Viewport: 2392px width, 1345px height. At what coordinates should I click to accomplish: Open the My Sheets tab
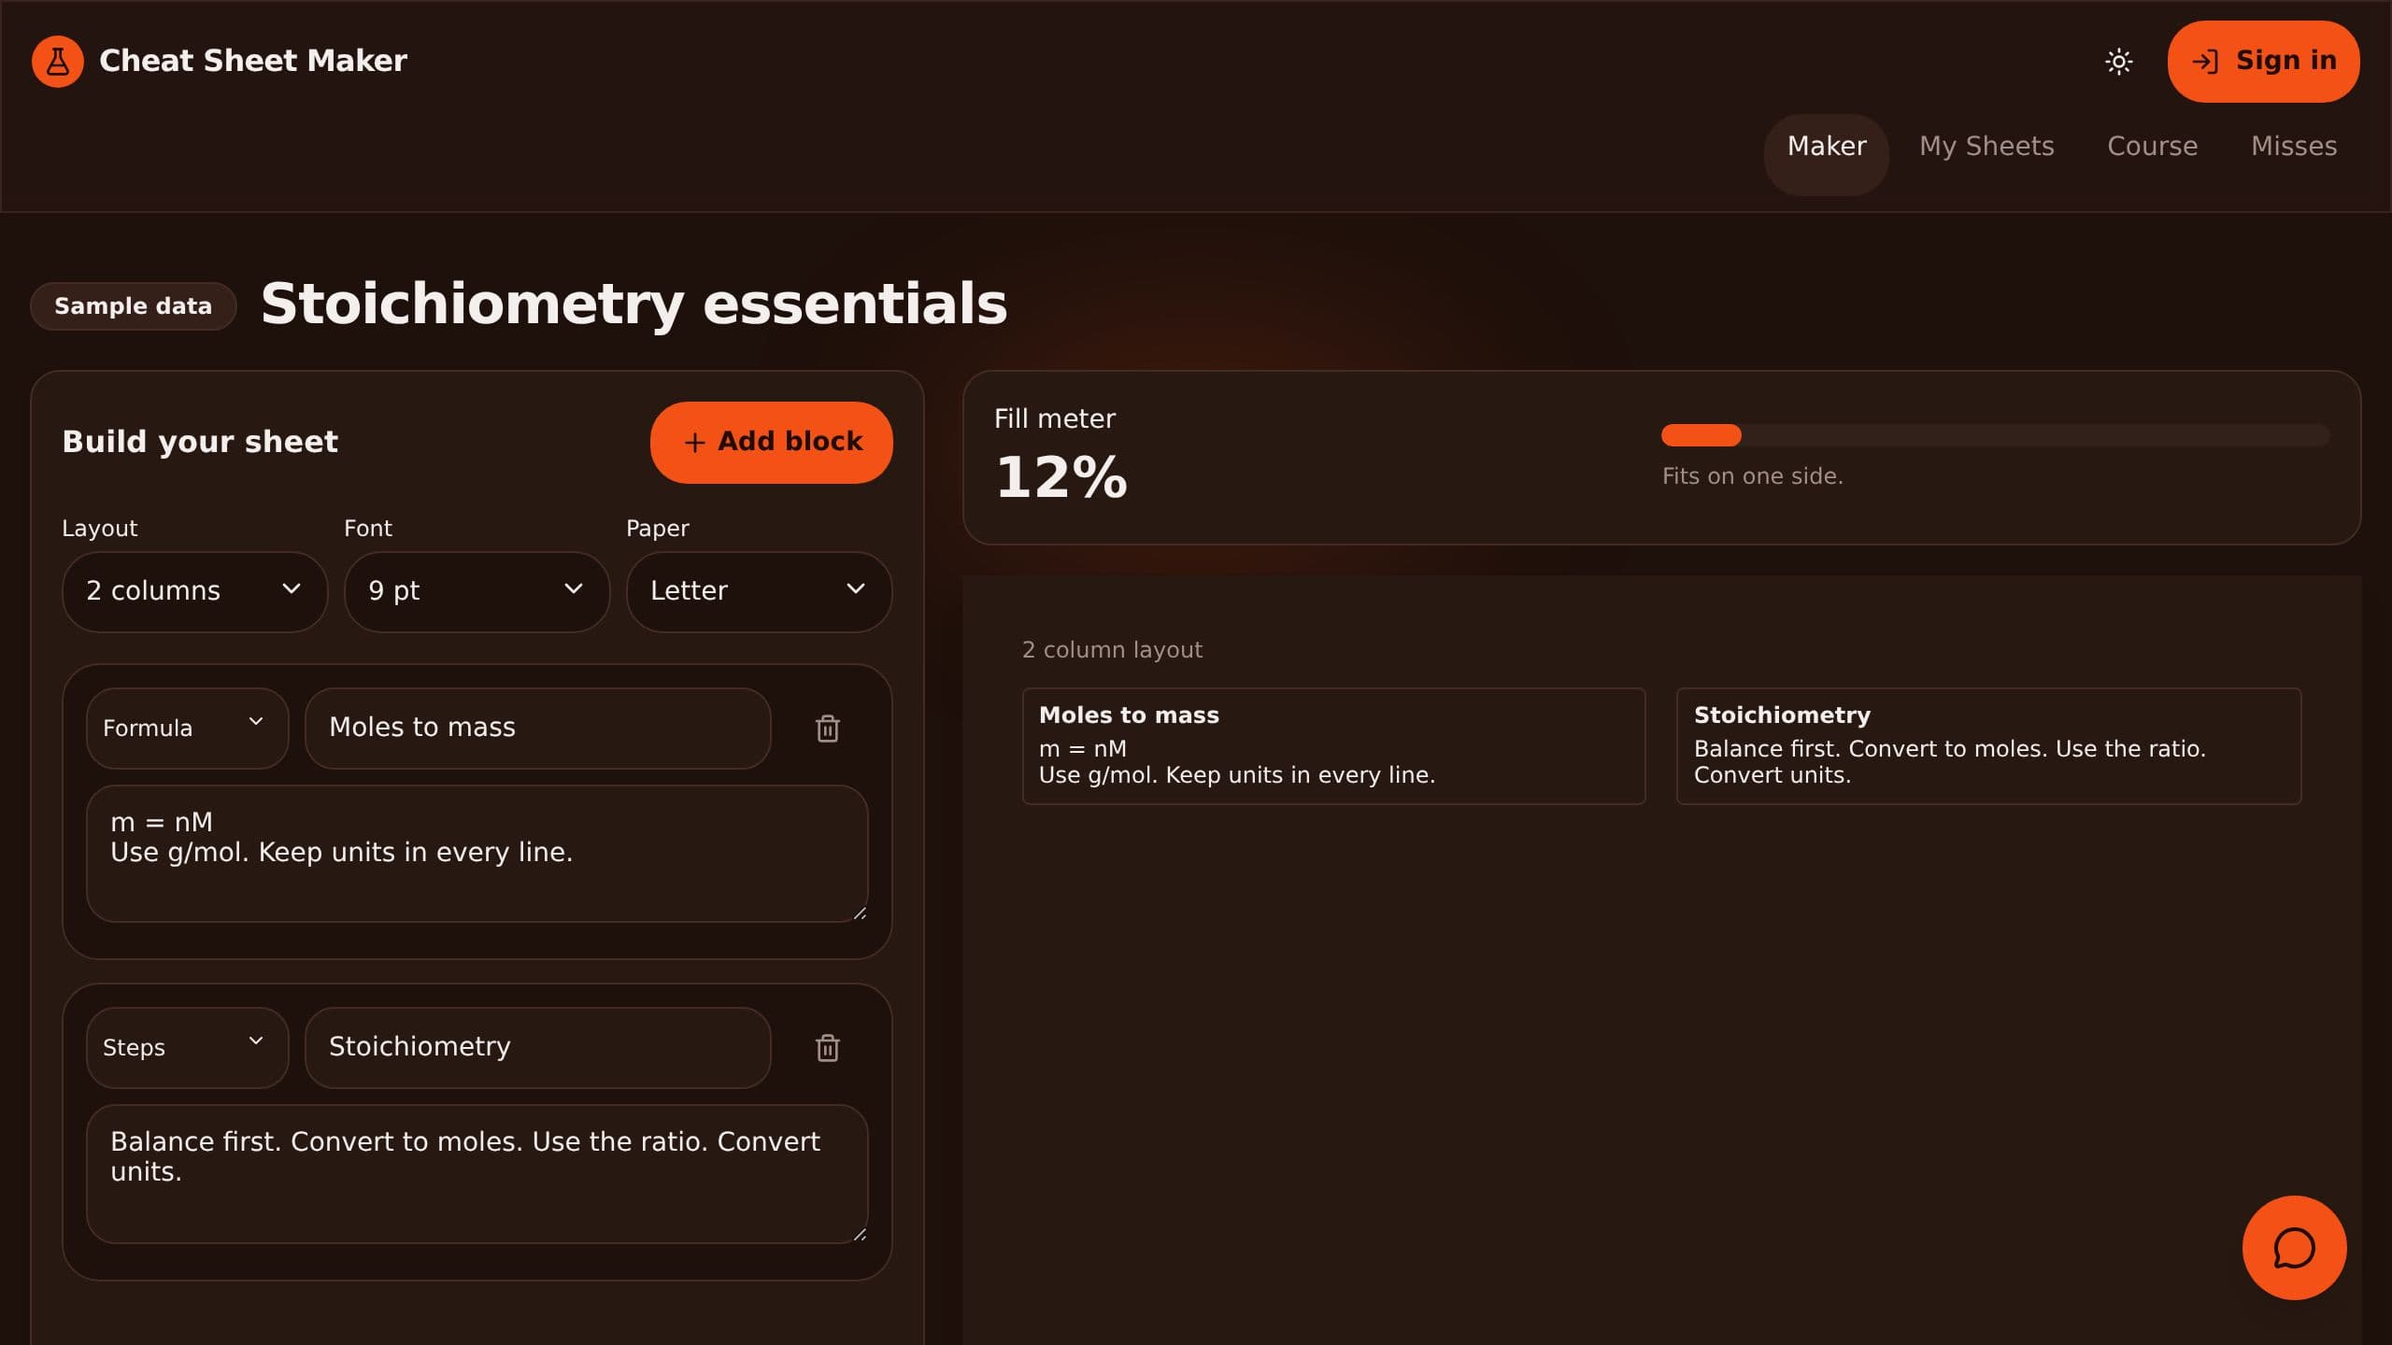click(1986, 147)
